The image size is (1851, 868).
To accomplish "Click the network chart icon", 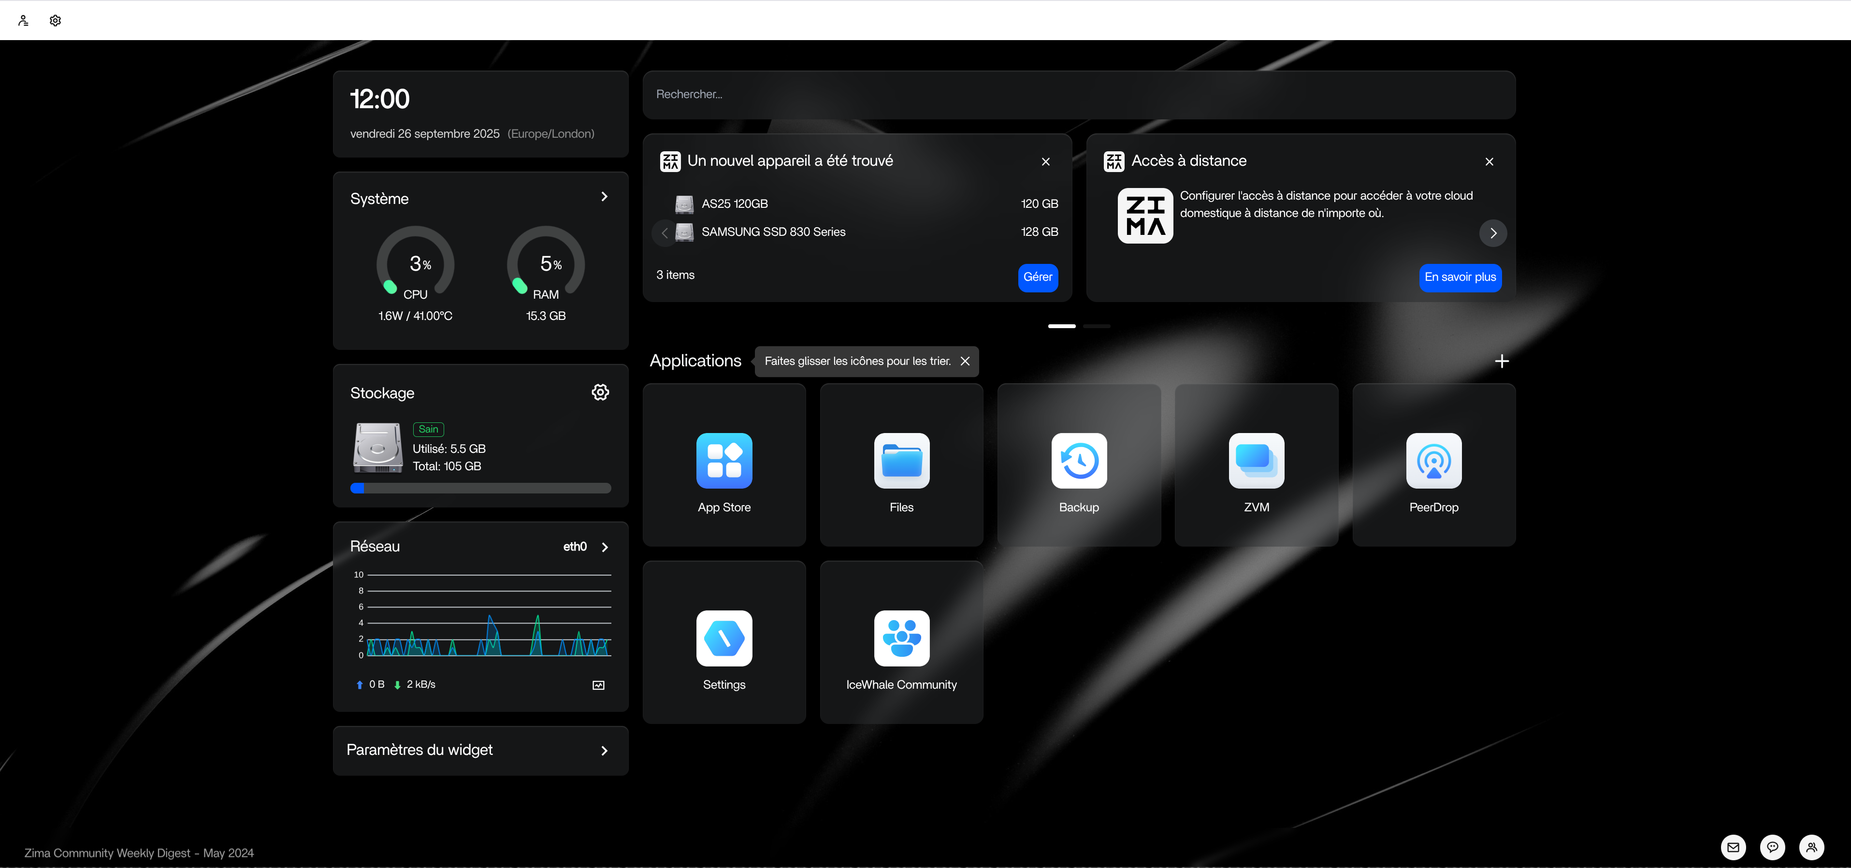I will (x=598, y=685).
